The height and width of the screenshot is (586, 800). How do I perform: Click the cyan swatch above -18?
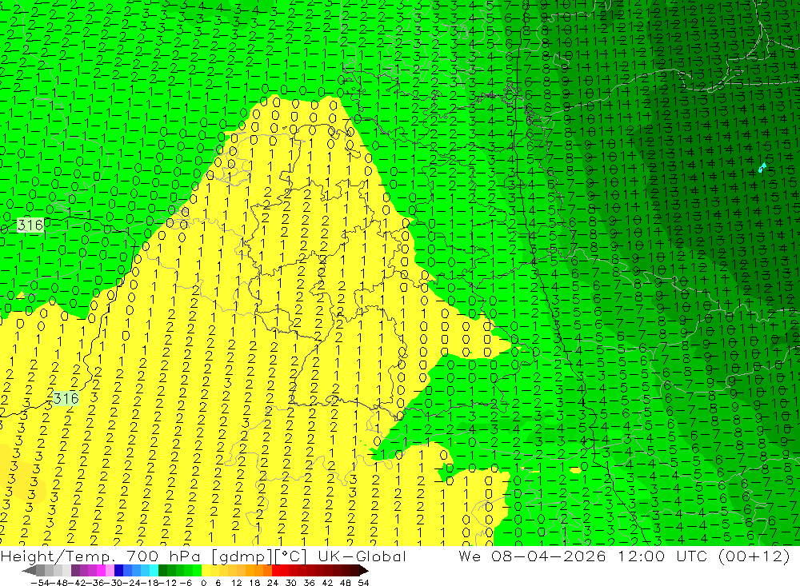pos(154,571)
